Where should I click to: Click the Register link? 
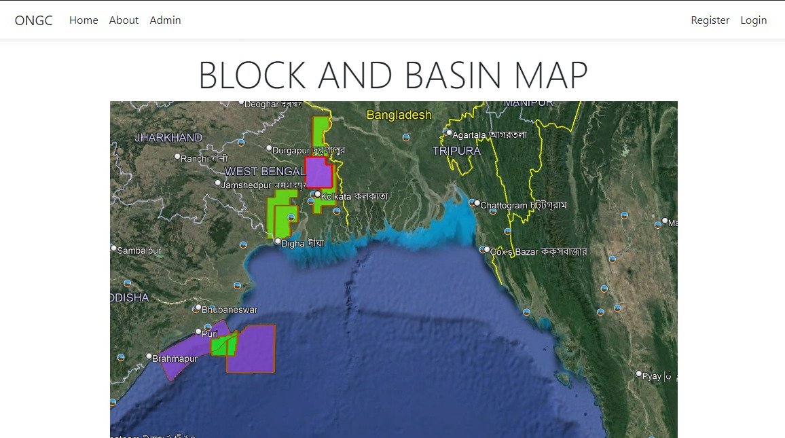tap(710, 20)
